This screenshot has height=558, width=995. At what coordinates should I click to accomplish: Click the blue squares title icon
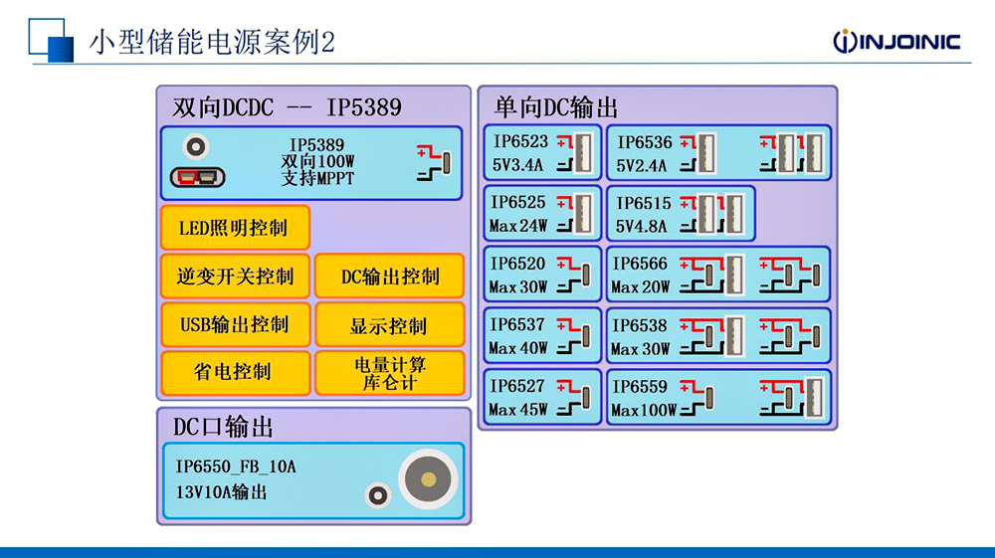pyautogui.click(x=51, y=40)
